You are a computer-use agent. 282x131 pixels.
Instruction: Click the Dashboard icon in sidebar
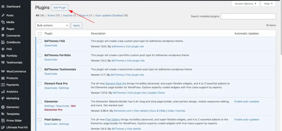tap(3, 7)
